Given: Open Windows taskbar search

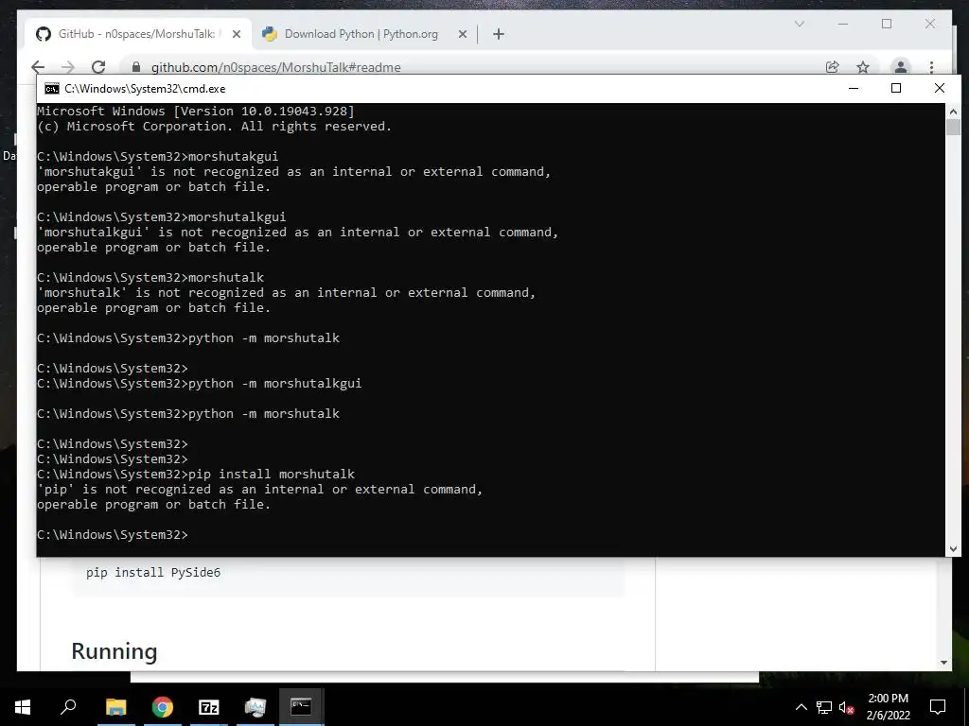Looking at the screenshot, I should click(68, 707).
